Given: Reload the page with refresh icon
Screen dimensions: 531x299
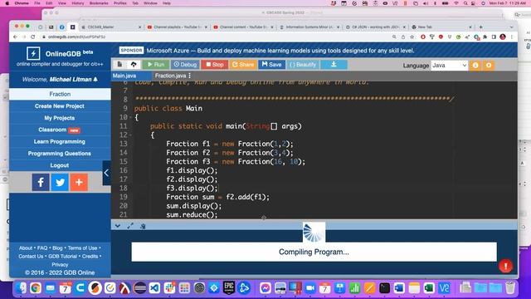Looking at the screenshot, I should click(33, 37).
